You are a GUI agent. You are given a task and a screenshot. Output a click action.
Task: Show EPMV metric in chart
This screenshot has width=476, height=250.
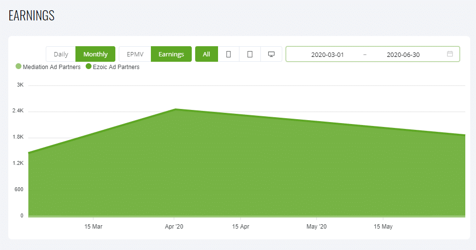click(x=135, y=54)
